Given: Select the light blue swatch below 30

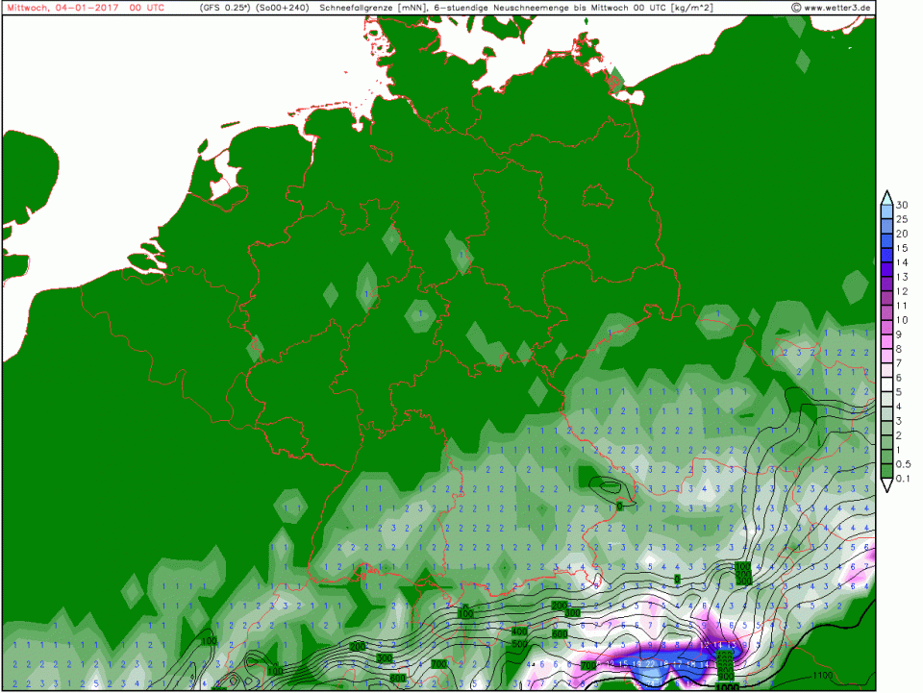Looking at the screenshot, I should coord(886,211).
